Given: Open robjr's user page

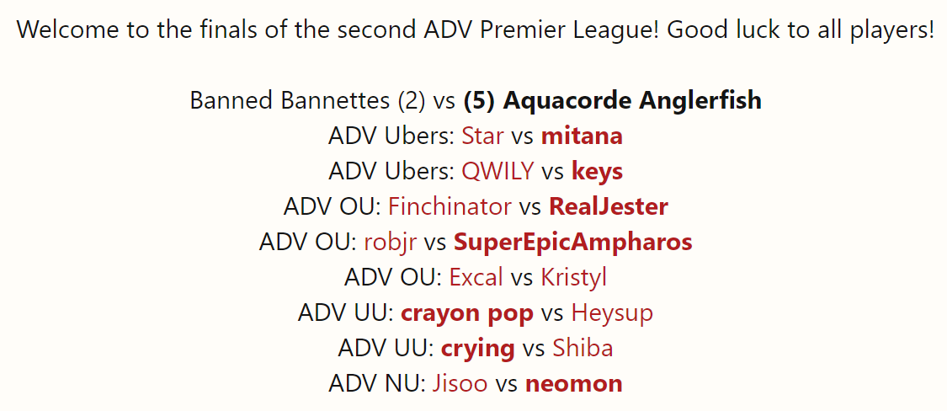Looking at the screenshot, I should (390, 243).
